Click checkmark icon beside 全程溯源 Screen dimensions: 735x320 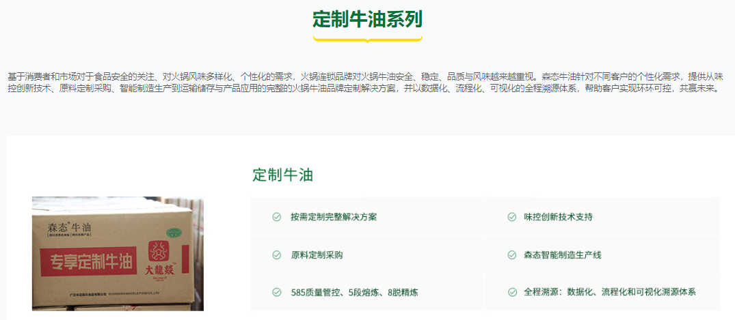pos(512,293)
